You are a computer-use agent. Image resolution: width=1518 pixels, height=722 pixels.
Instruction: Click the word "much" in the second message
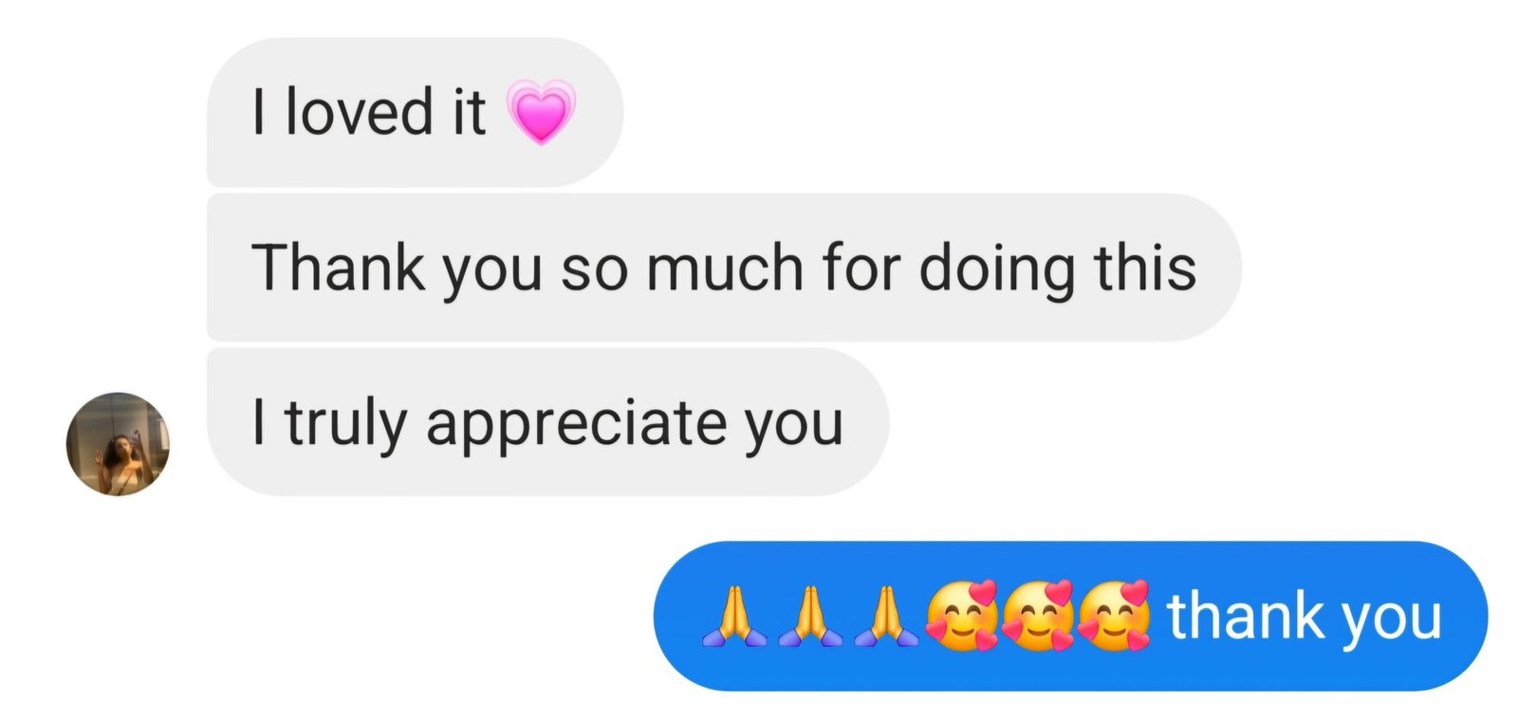[726, 268]
